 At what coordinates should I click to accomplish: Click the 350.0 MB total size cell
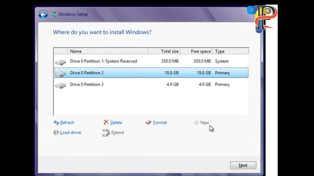[x=170, y=61]
